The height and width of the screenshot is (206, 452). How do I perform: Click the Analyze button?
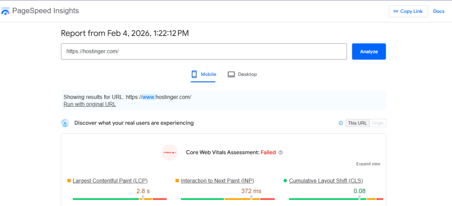point(369,52)
